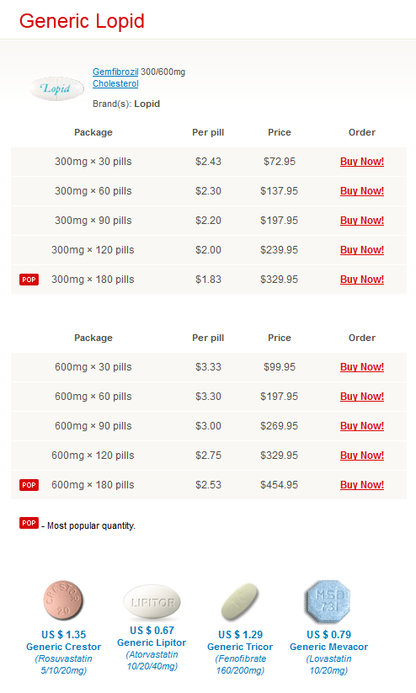Viewport: 416px width, 693px height.
Task: Select the blue Mevacor pill image
Action: [x=328, y=601]
